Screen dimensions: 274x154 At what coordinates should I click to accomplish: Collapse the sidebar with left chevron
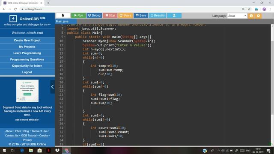(52, 87)
